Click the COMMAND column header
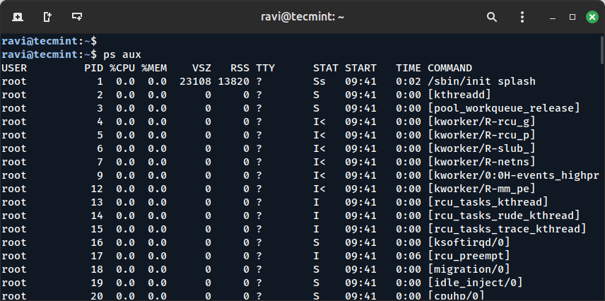The image size is (605, 301). coord(450,68)
